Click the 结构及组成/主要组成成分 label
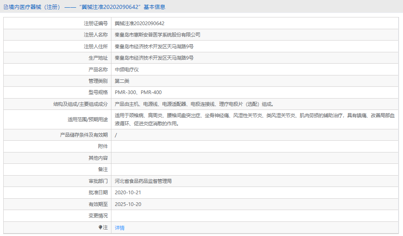The image size is (403, 236). 81,104
